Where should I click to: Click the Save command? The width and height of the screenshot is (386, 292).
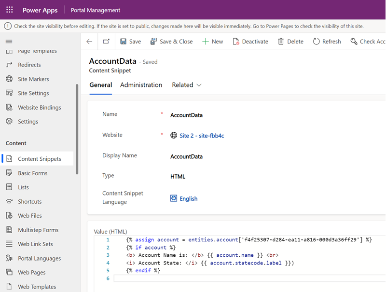130,42
